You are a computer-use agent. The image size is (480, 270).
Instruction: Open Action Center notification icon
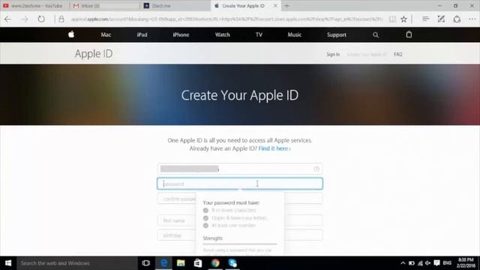pos(436,263)
